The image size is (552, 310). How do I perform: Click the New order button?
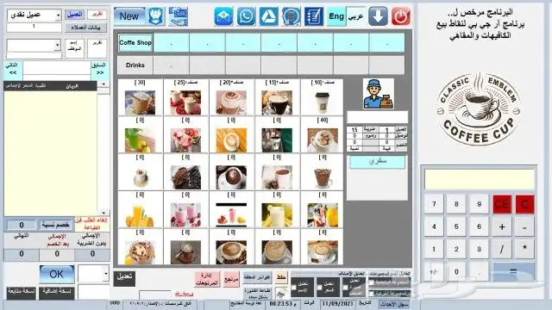tap(129, 16)
